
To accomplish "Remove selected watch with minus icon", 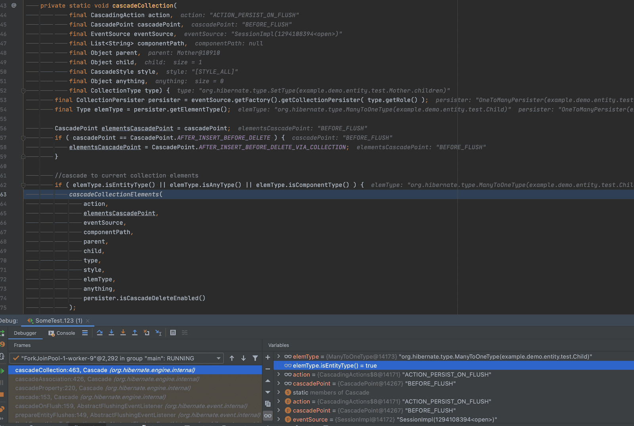I will pyautogui.click(x=268, y=369).
